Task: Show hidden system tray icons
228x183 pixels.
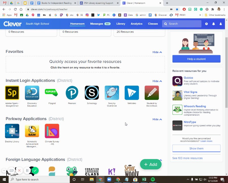Action: 188,179
